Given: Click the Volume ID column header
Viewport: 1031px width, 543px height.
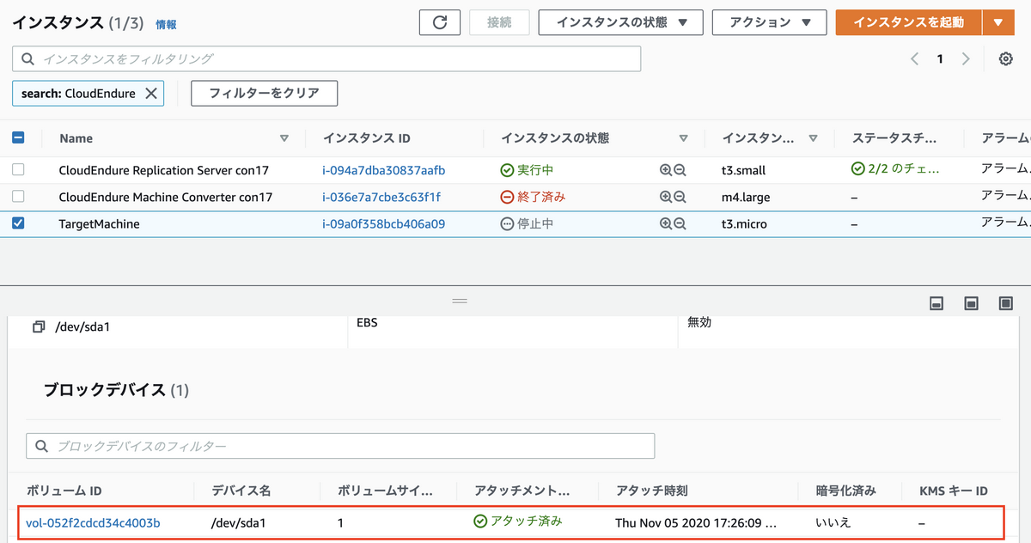Looking at the screenshot, I should click(x=64, y=491).
